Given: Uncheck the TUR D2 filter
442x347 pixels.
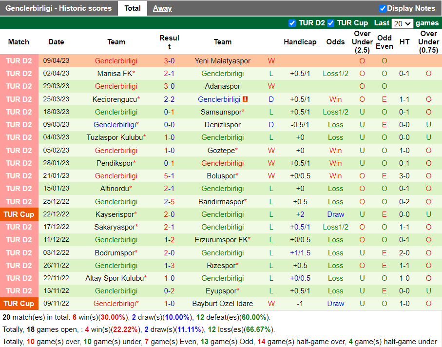Looking at the screenshot, I should click(292, 23).
